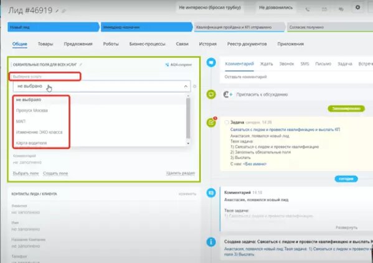Viewport: 373px width, 263px height.
Task: Select the SMS timeline tab
Action: [x=305, y=64]
